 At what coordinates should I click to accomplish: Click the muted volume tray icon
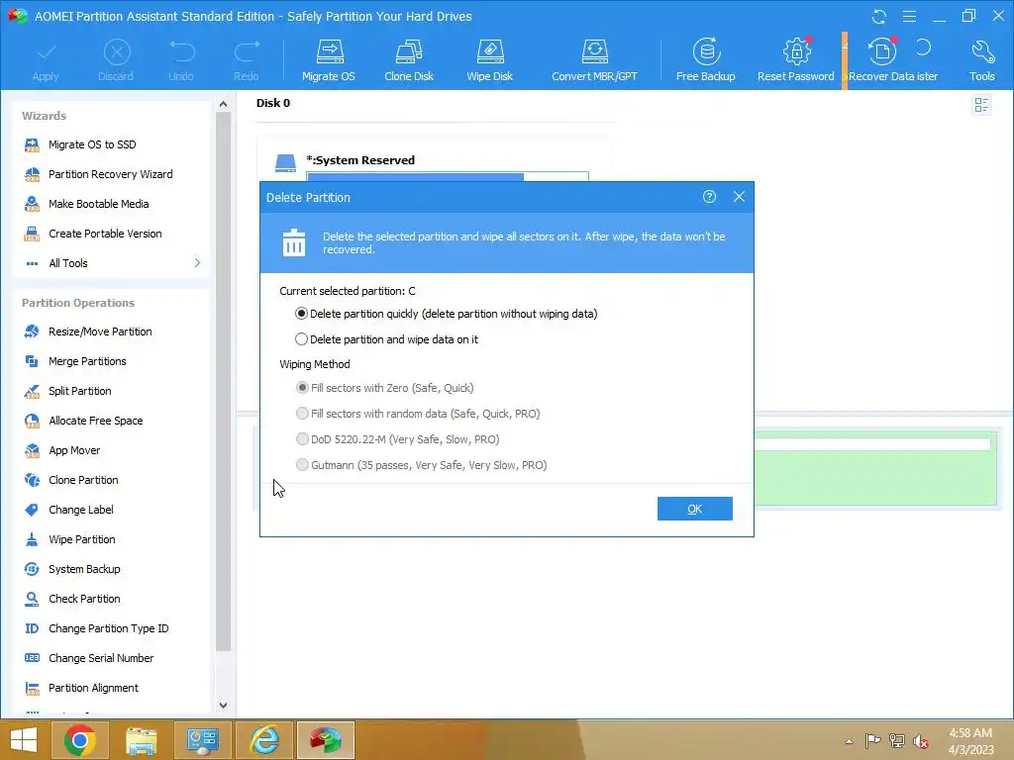point(920,741)
